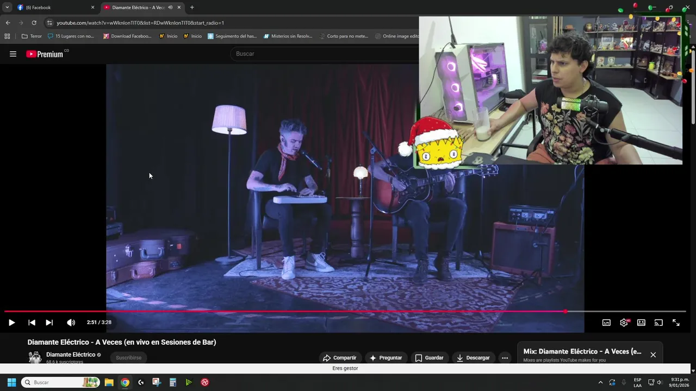
Task: Open the Logitech G HUB taskbar icon
Action: (x=141, y=382)
